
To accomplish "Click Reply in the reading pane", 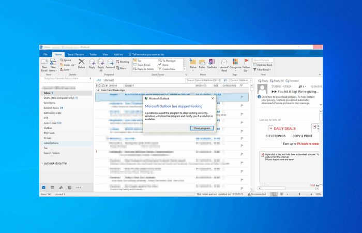I will tap(263, 81).
